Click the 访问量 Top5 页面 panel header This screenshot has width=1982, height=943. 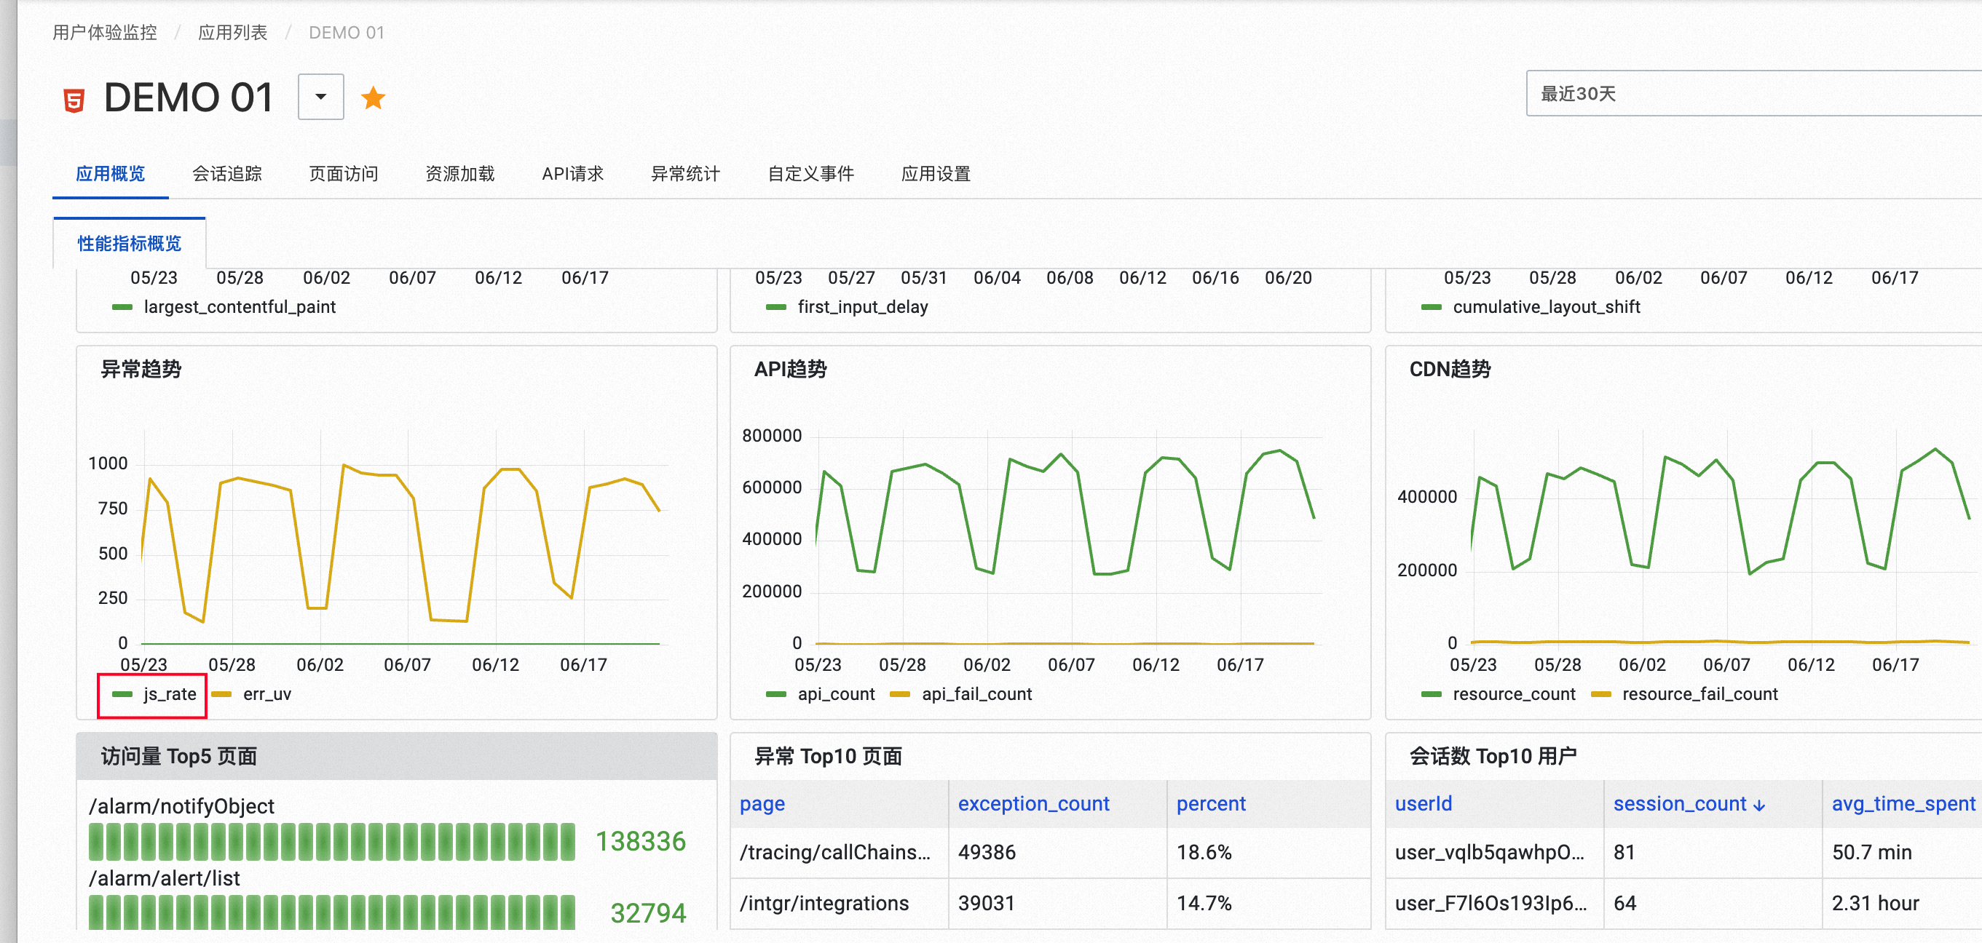point(397,756)
